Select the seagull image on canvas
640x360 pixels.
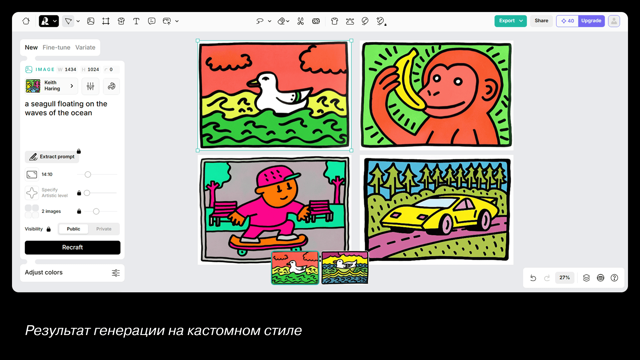coord(274,95)
